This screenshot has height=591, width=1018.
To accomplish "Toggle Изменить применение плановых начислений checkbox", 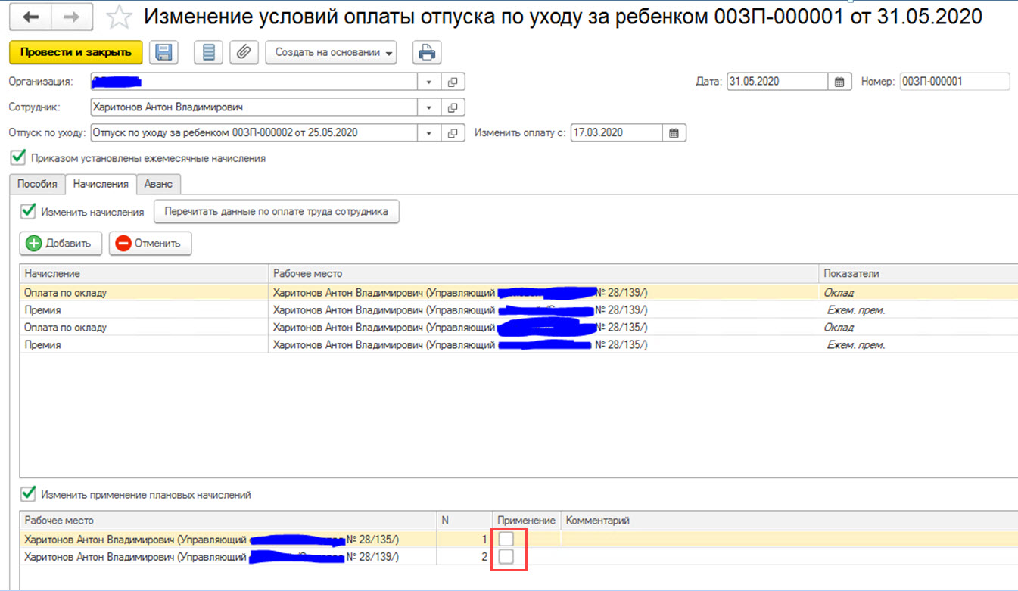I will click(x=28, y=494).
